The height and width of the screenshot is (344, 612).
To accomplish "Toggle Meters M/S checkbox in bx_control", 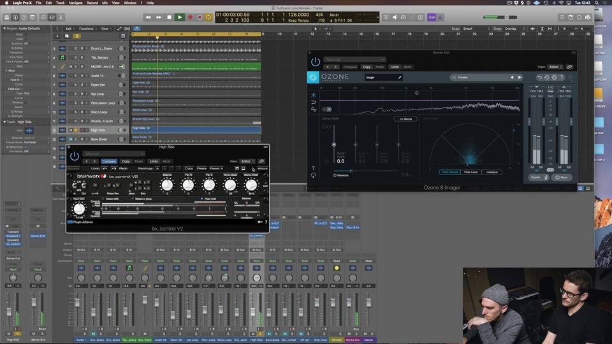I will 103,199.
